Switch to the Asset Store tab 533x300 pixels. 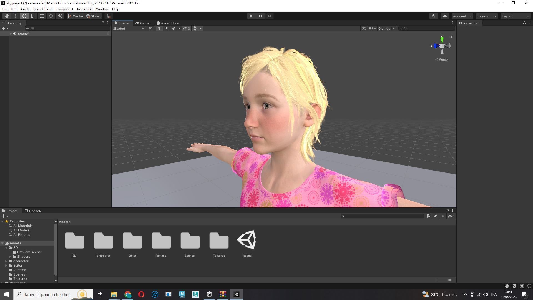[x=168, y=23]
